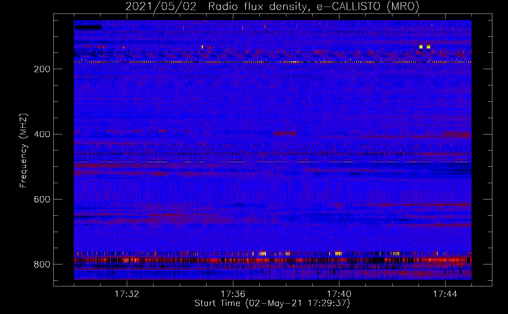Click the 17:32 time tick label

tap(127, 294)
